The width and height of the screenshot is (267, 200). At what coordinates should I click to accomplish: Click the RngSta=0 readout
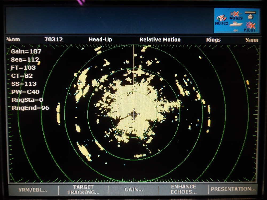[27, 100]
